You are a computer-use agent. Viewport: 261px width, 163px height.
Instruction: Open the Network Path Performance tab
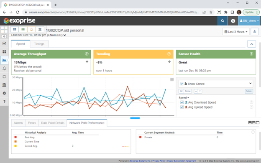pyautogui.click(x=87, y=123)
